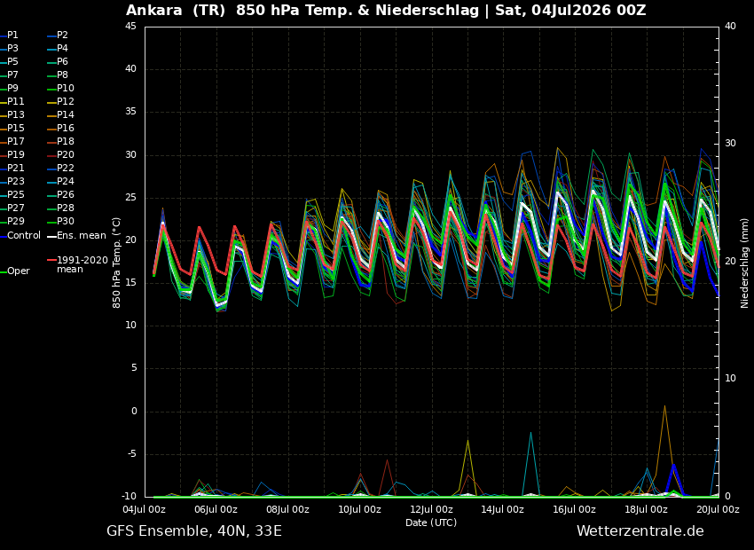Viewport: 754px width, 550px height.
Task: Click the Date (UTC) axis label
Action: [431, 522]
